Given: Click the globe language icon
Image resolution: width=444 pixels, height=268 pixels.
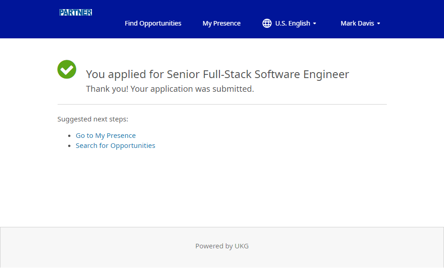Looking at the screenshot, I should [267, 23].
